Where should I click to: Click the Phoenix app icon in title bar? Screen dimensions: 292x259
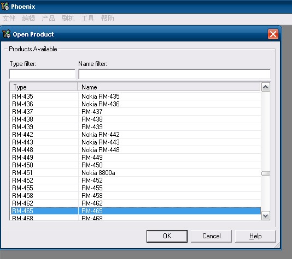5,6
